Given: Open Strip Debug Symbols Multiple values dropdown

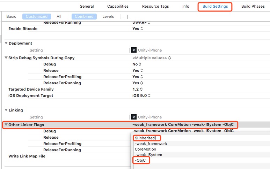Looking at the screenshot, I should pyautogui.click(x=152, y=58).
